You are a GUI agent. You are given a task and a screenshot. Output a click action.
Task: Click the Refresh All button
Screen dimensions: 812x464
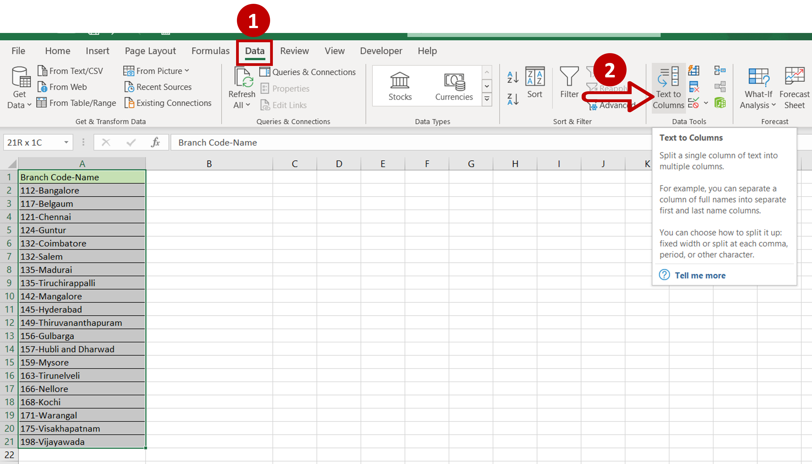tap(242, 88)
